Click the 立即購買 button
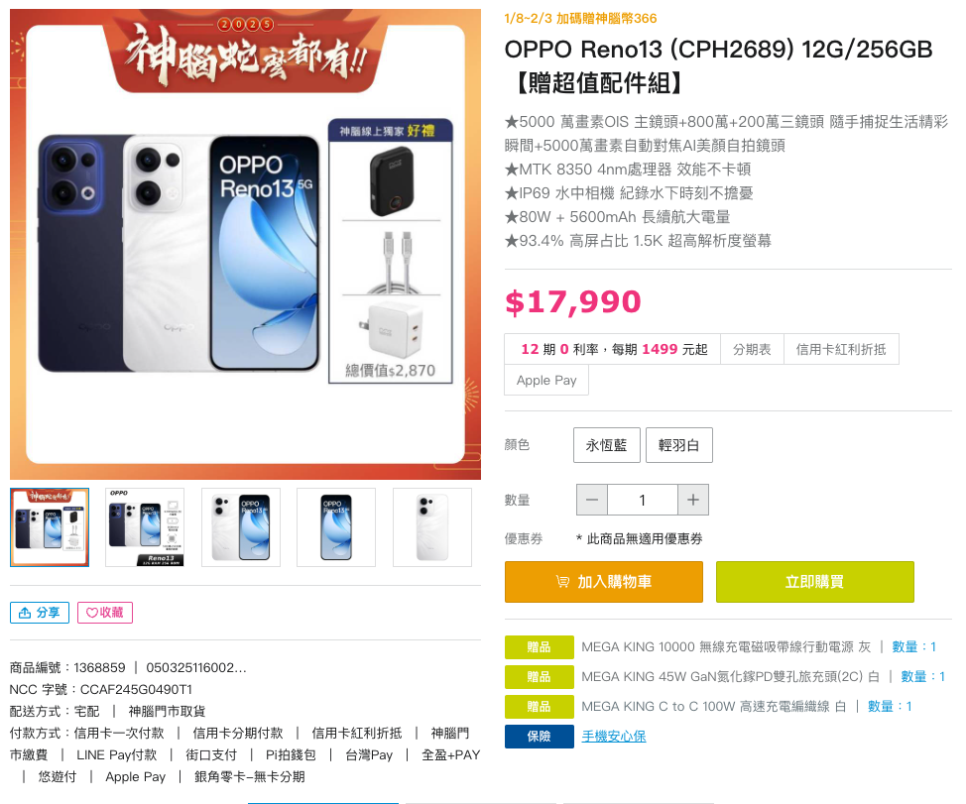 pos(814,582)
